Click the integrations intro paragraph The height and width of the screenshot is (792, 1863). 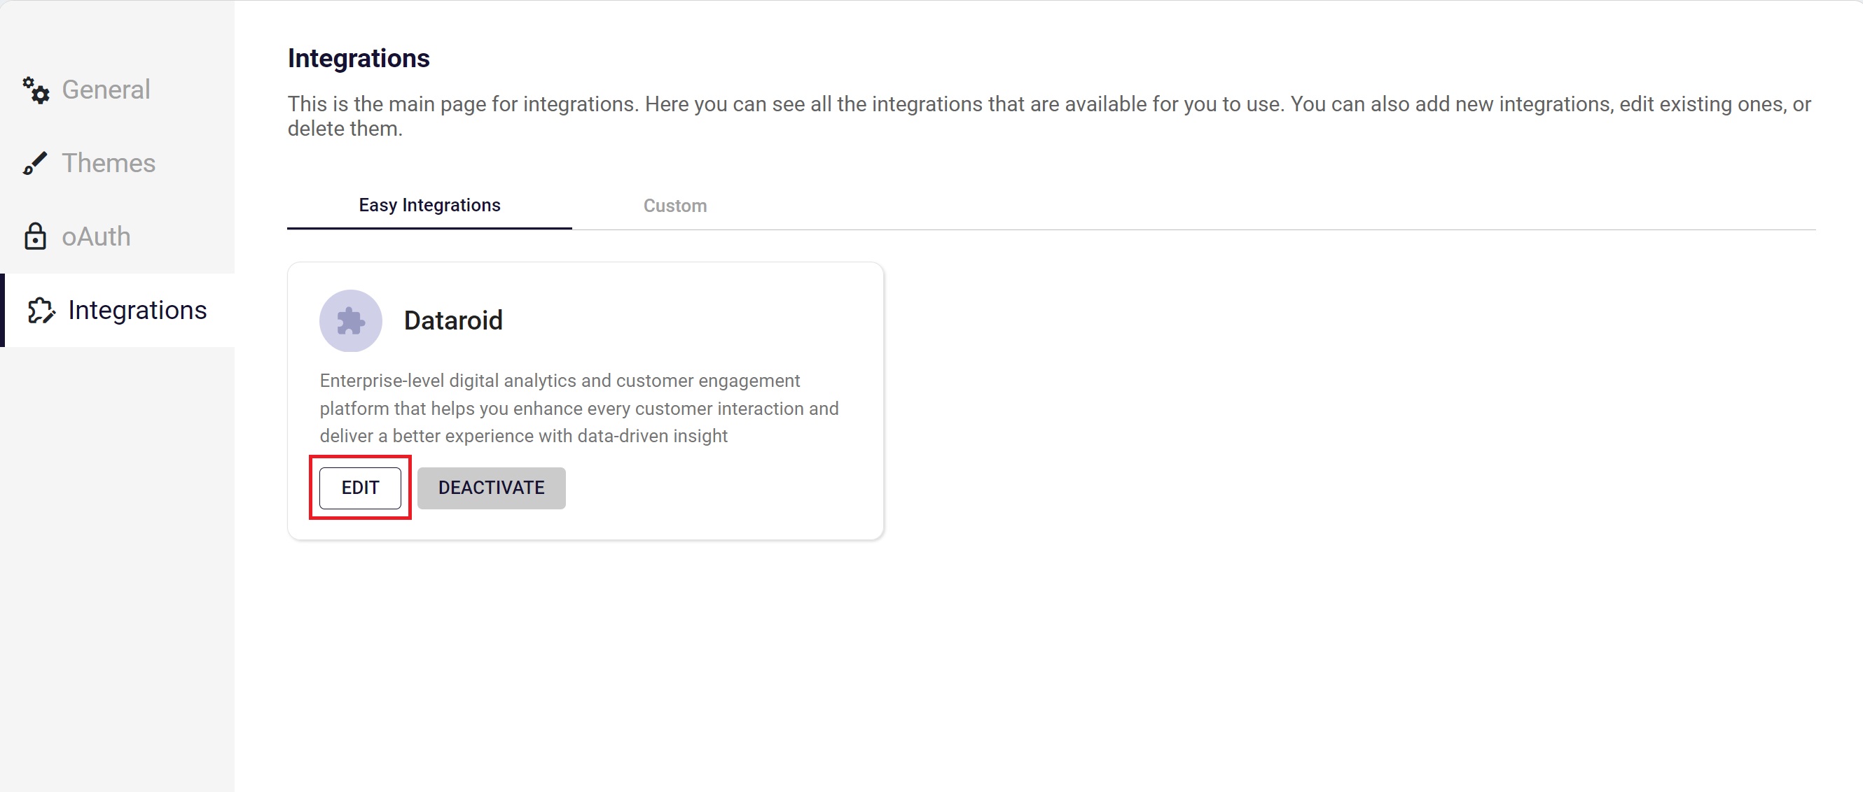click(1048, 105)
